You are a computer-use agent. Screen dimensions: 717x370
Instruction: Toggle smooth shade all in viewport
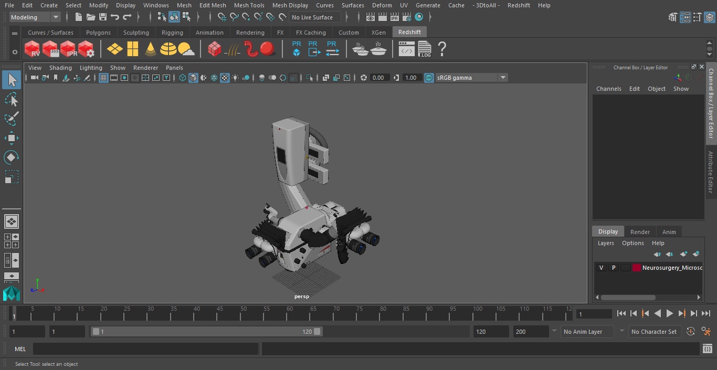[x=193, y=78]
